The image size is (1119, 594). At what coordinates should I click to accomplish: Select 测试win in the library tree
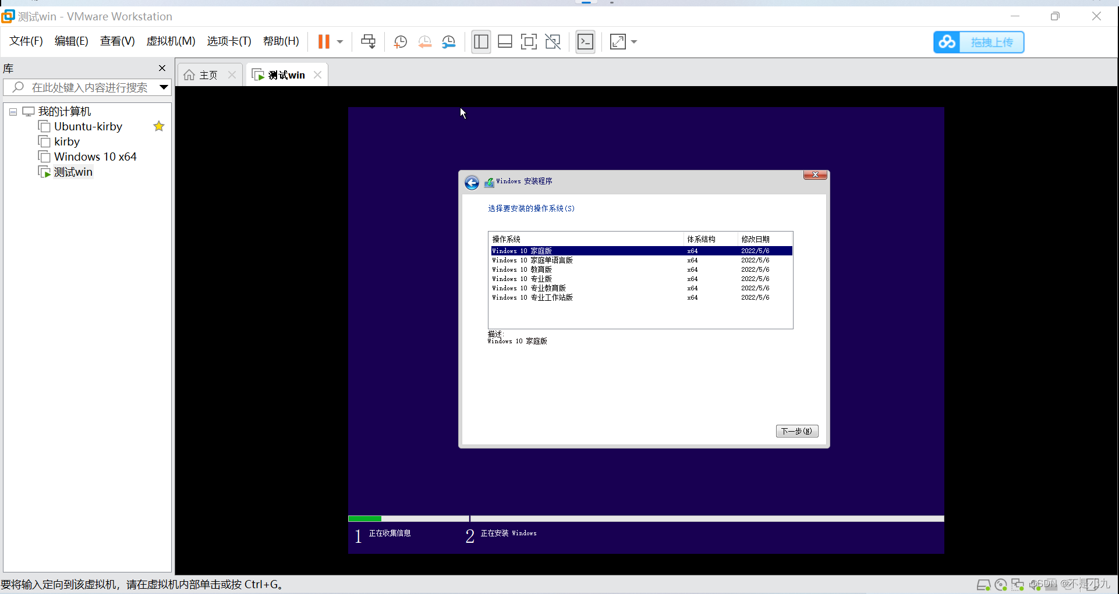point(73,172)
